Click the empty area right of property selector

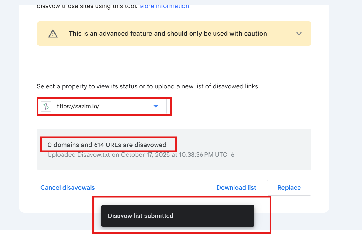pyautogui.click(x=238, y=106)
